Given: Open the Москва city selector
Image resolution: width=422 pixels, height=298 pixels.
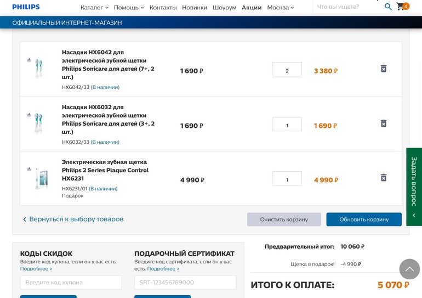Looking at the screenshot, I should click(281, 8).
